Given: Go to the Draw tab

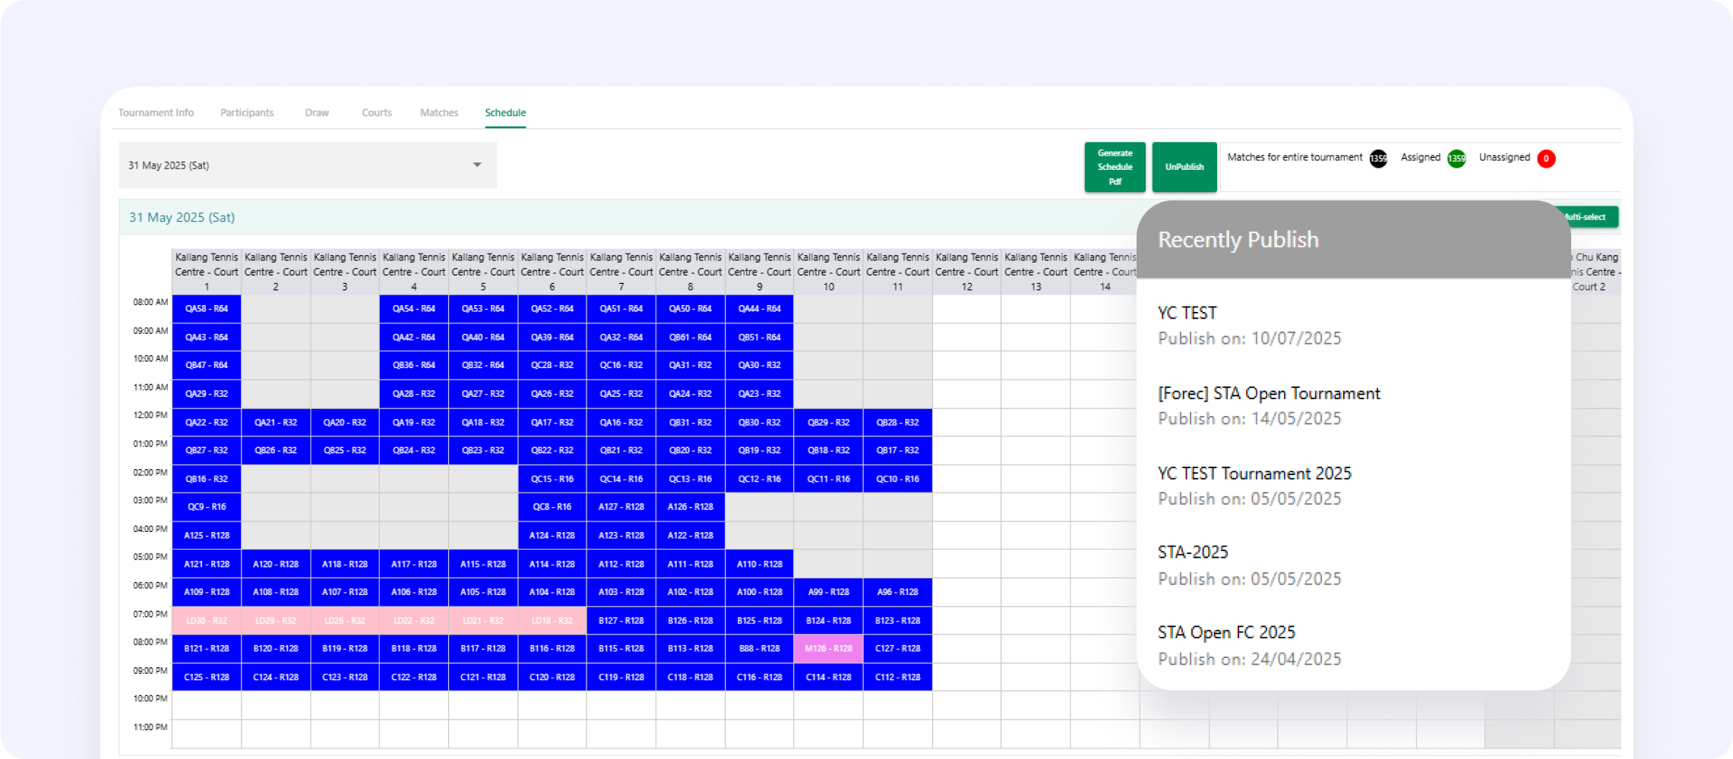Looking at the screenshot, I should [317, 112].
